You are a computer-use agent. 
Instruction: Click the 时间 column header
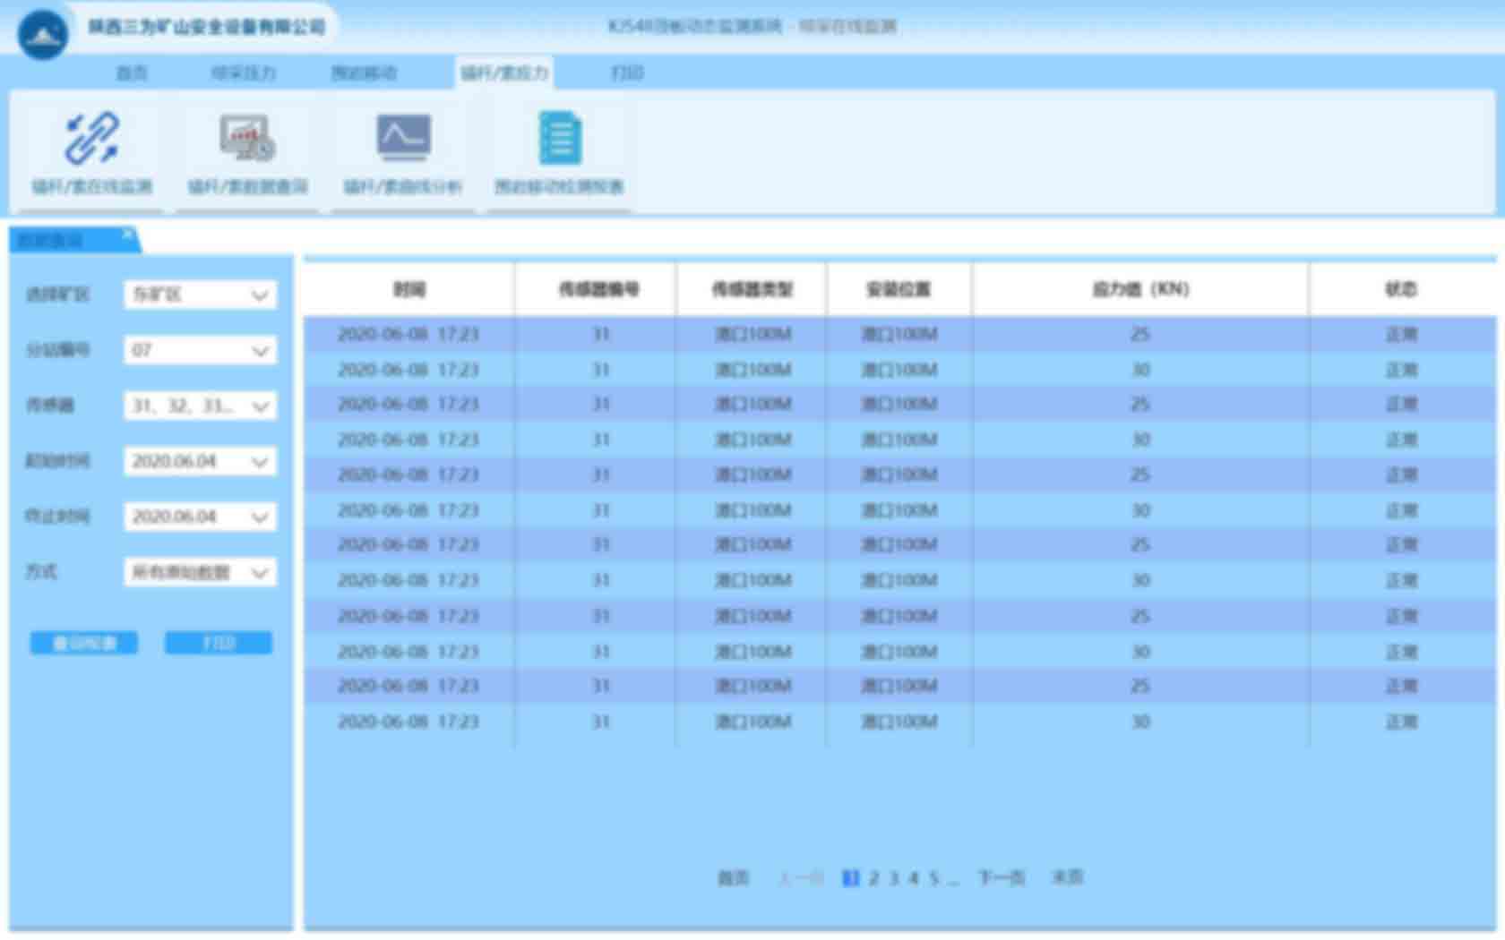click(x=409, y=289)
